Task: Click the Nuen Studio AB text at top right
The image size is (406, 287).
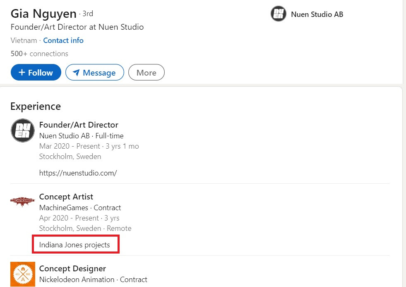Action: click(317, 14)
